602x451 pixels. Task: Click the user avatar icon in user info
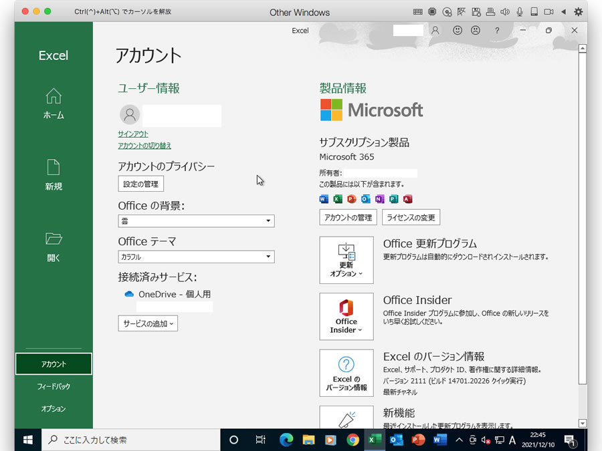click(x=130, y=114)
